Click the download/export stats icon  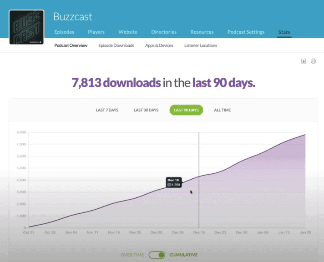tap(304, 61)
